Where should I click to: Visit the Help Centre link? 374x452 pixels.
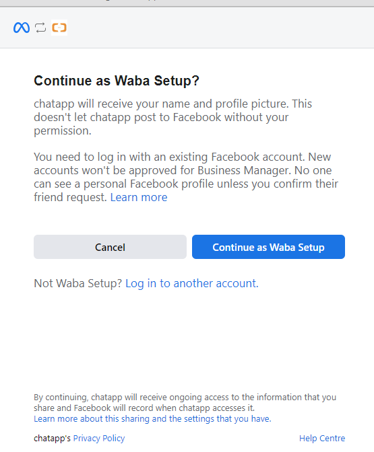click(322, 438)
